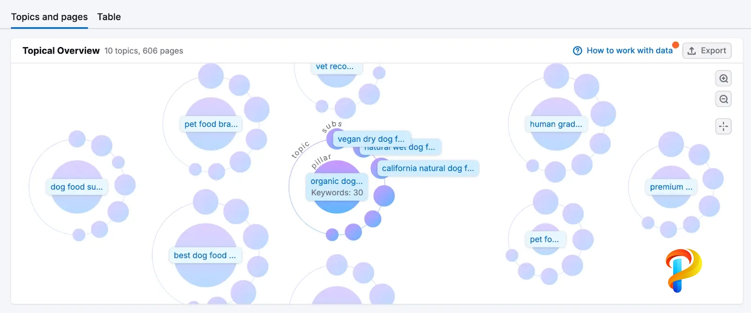Click the zoom in magnifier icon
Viewport: 751px width, 313px height.
click(x=723, y=79)
